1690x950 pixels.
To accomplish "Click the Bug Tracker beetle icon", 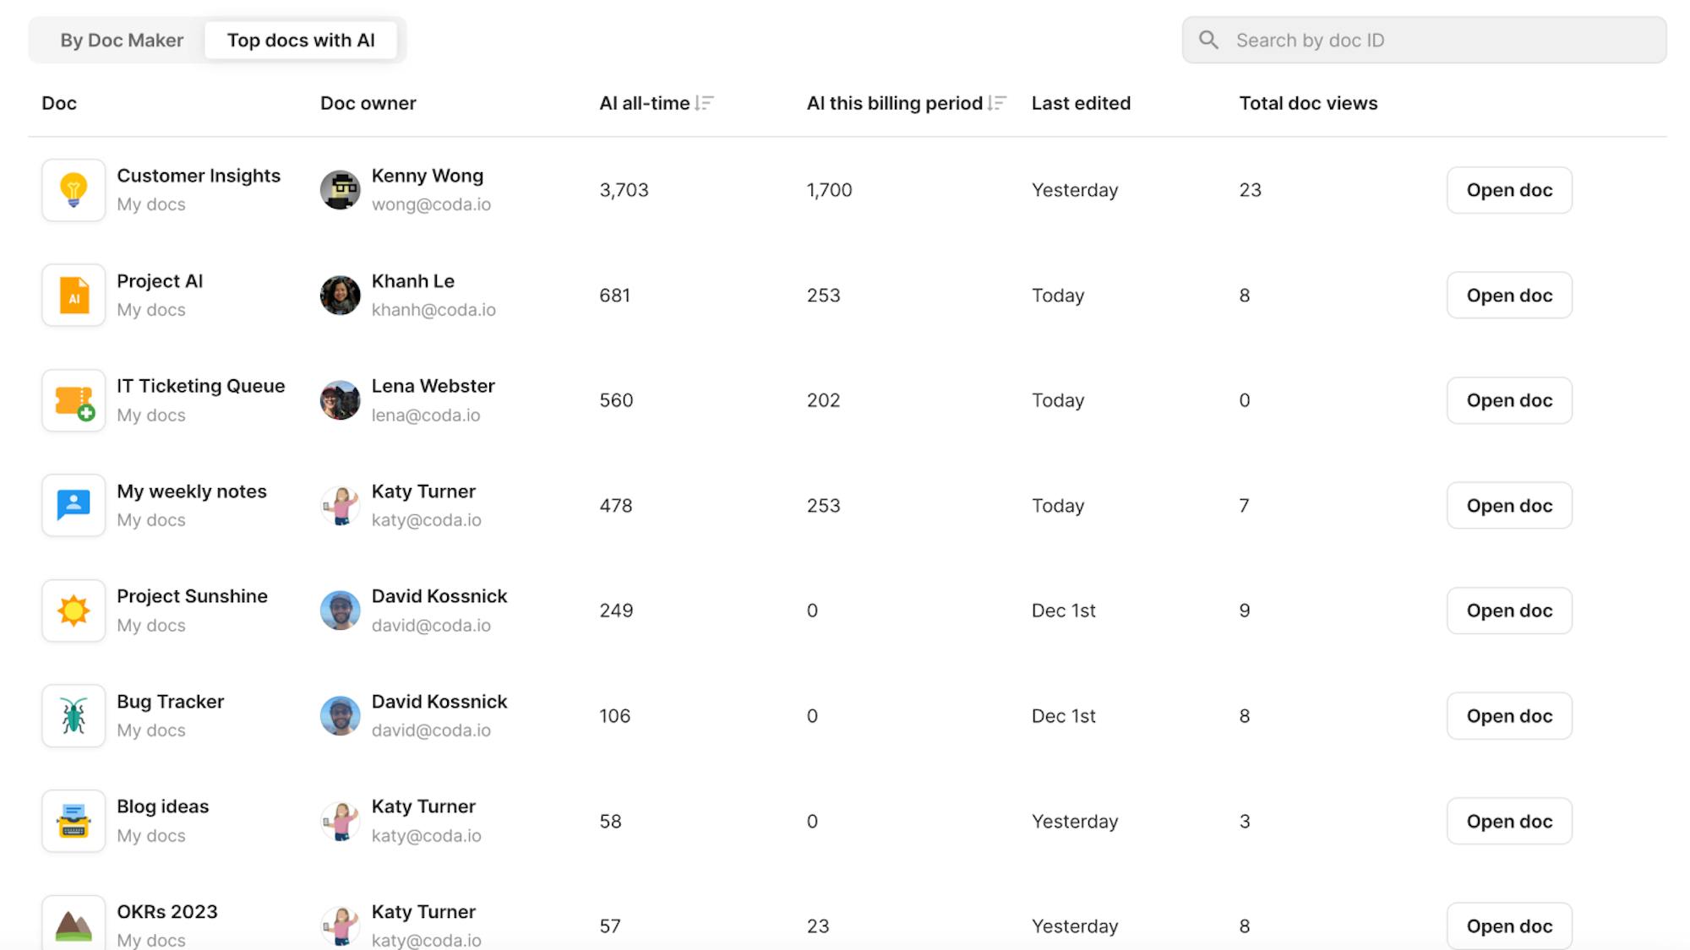I will click(74, 716).
